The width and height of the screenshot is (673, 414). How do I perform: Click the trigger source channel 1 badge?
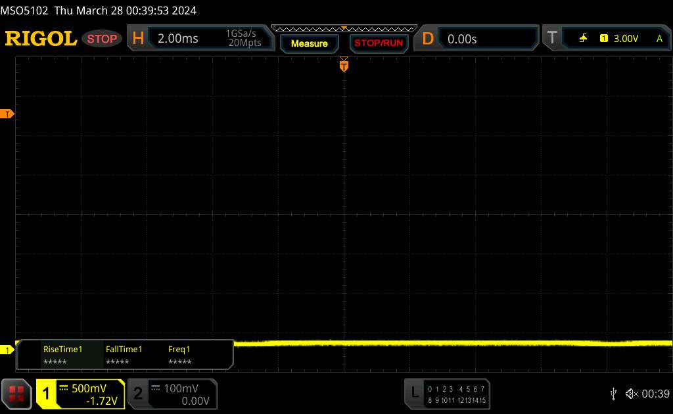[604, 39]
